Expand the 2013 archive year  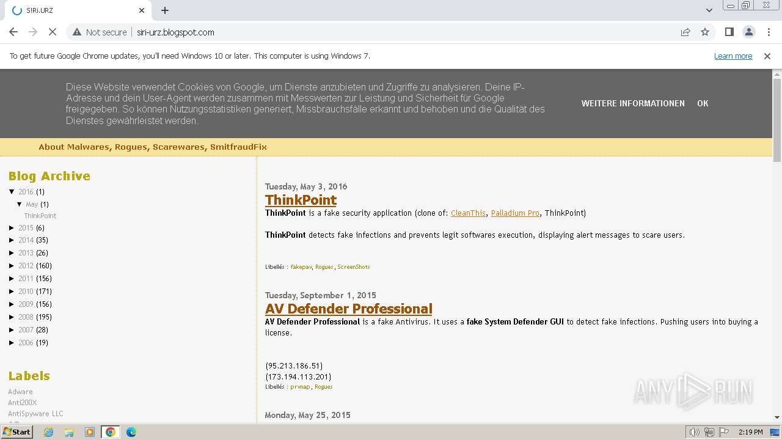[x=12, y=253]
